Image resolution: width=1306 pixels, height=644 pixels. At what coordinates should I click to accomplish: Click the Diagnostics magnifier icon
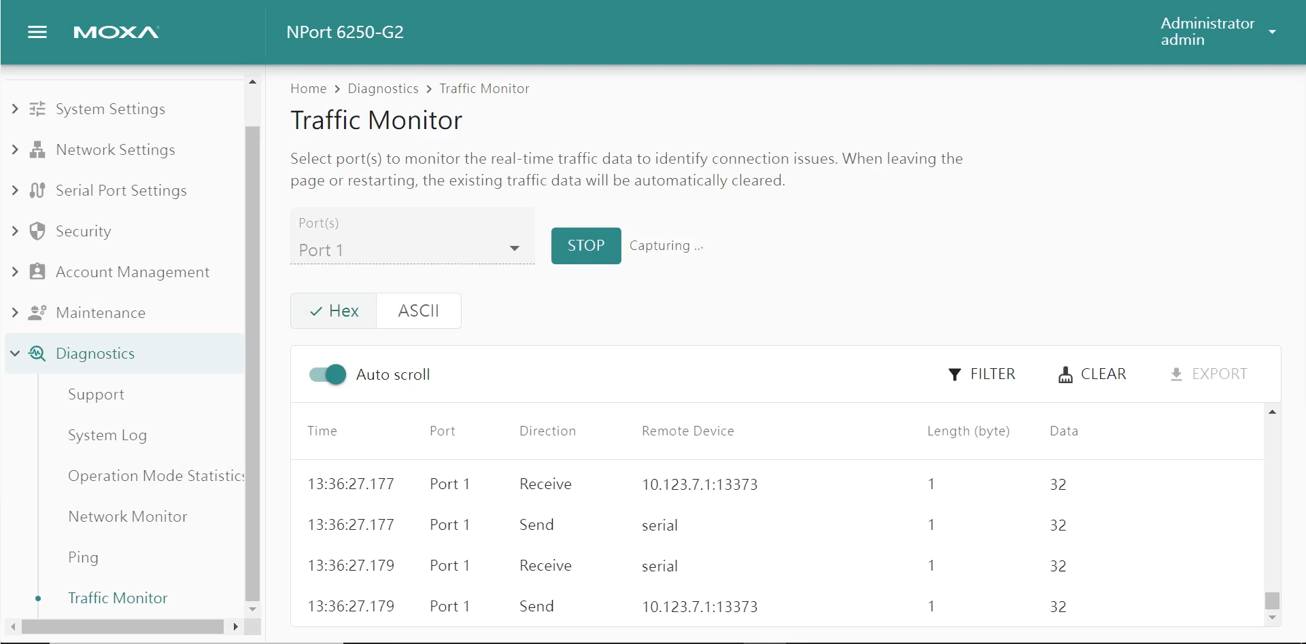[x=37, y=353]
